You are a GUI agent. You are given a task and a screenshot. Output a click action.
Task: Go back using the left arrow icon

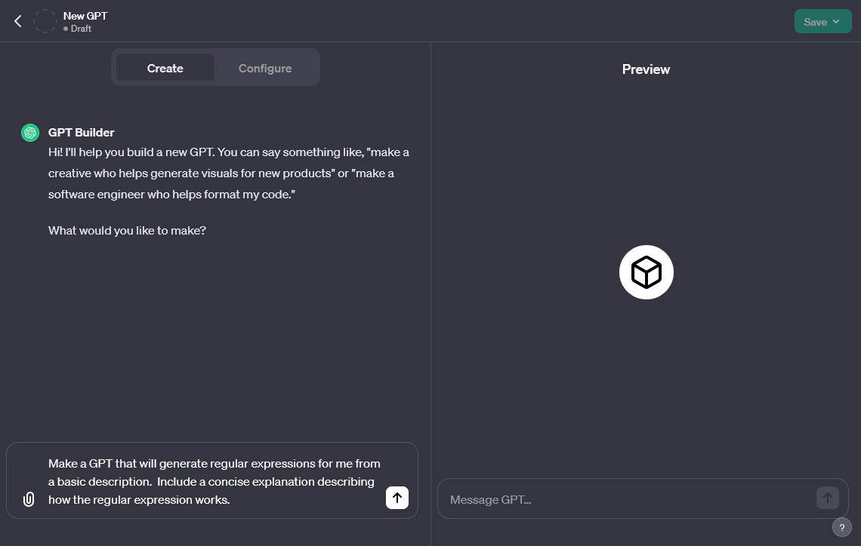18,21
